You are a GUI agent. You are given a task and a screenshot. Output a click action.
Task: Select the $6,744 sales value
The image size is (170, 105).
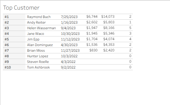tap(92, 17)
